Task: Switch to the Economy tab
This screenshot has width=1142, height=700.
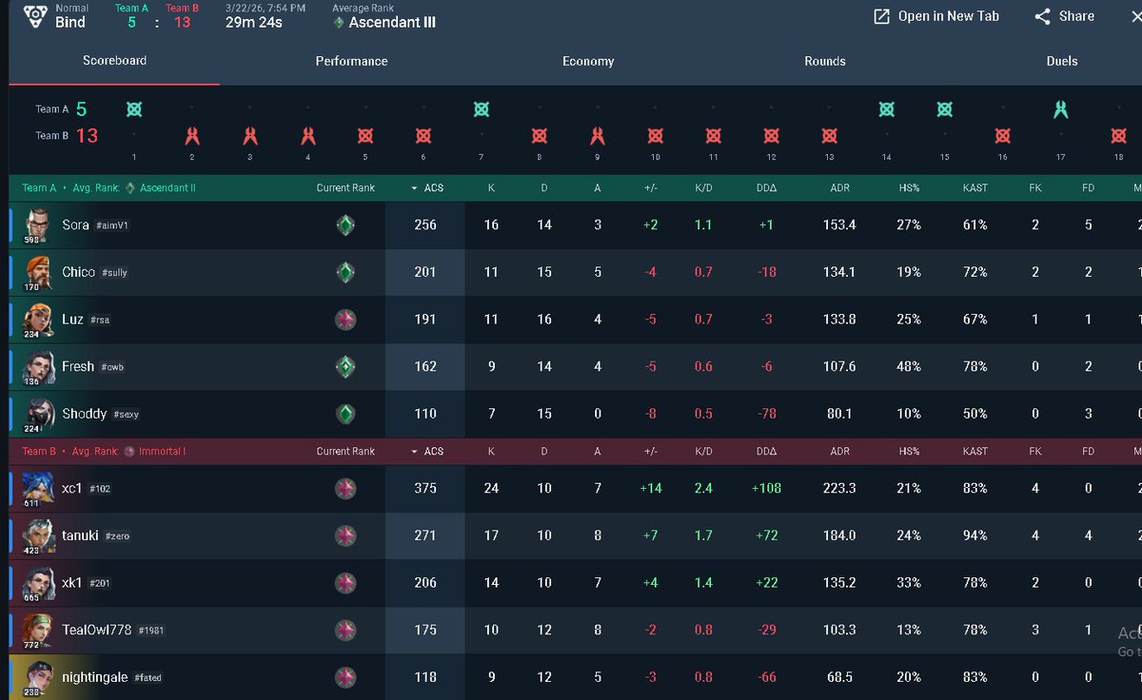Action: tap(588, 61)
